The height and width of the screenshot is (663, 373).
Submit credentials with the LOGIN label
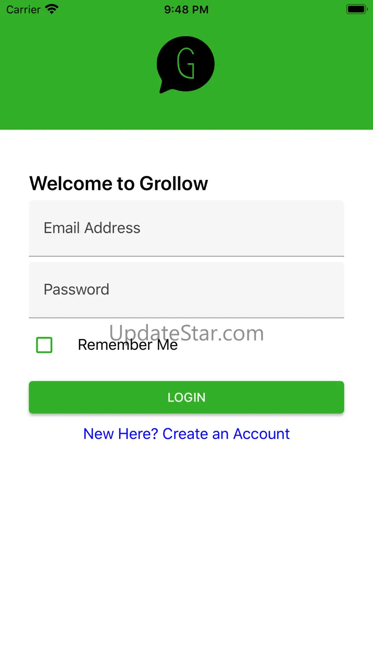(186, 397)
